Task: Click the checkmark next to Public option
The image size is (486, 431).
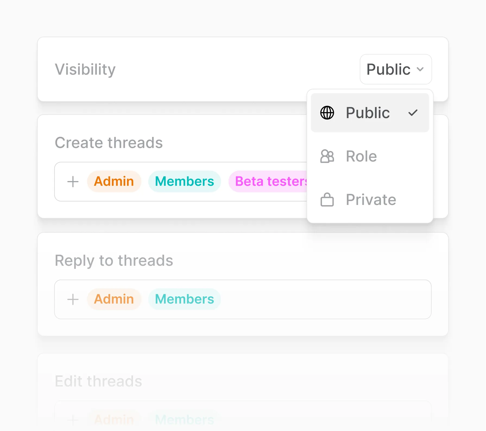Action: tap(413, 113)
